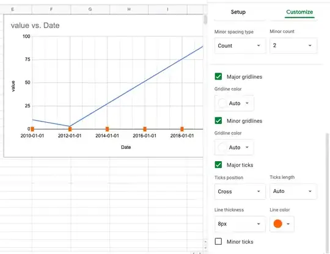330x254 pixels.
Task: Open the Ticks position Cross dropdown
Action: 240,192
